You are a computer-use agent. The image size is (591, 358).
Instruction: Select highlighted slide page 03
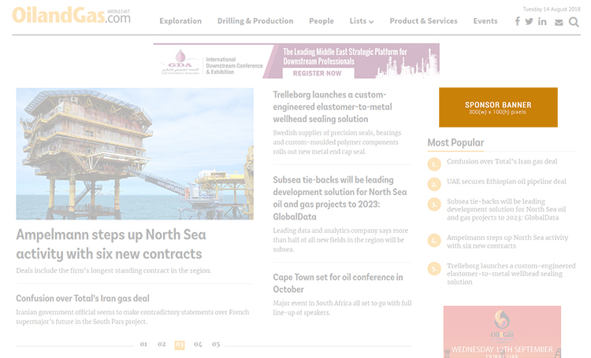coord(180,345)
